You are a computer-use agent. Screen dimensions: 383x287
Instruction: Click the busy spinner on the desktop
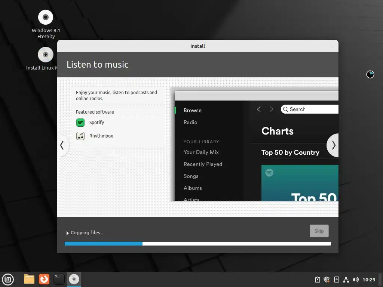click(370, 74)
